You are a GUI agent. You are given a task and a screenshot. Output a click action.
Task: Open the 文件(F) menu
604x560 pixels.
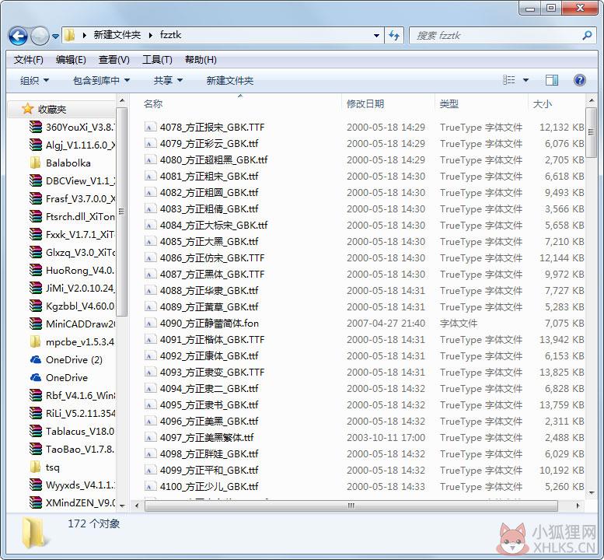tap(28, 60)
